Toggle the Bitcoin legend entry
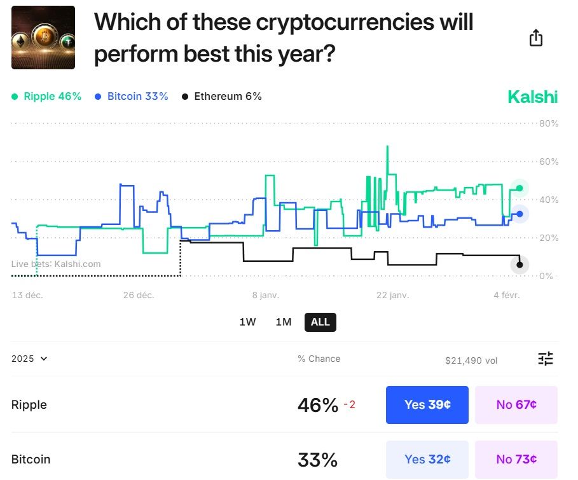 click(x=131, y=97)
